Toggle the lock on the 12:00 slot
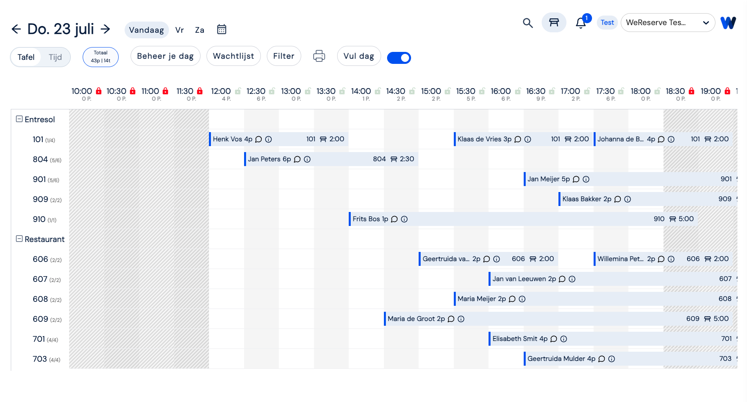This screenshot has height=402, width=747. [x=238, y=91]
